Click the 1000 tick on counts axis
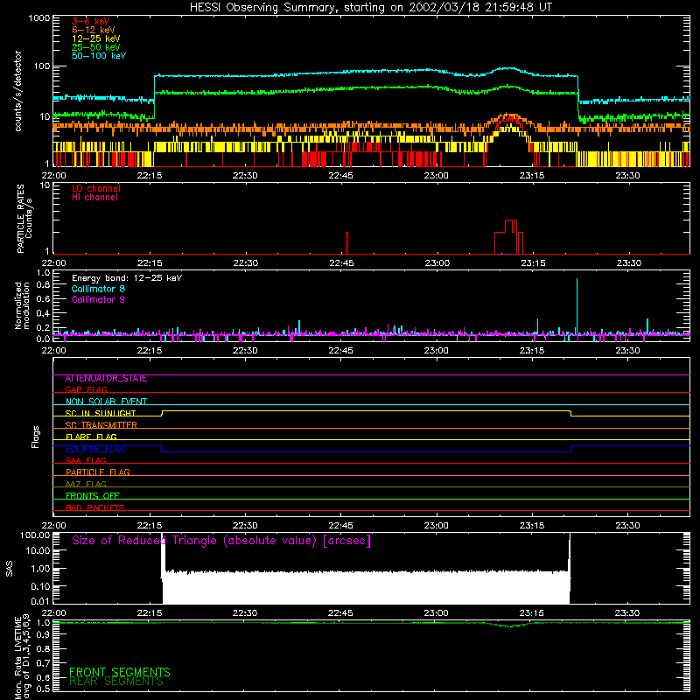Screen dimensions: 700x700 pyautogui.click(x=38, y=18)
